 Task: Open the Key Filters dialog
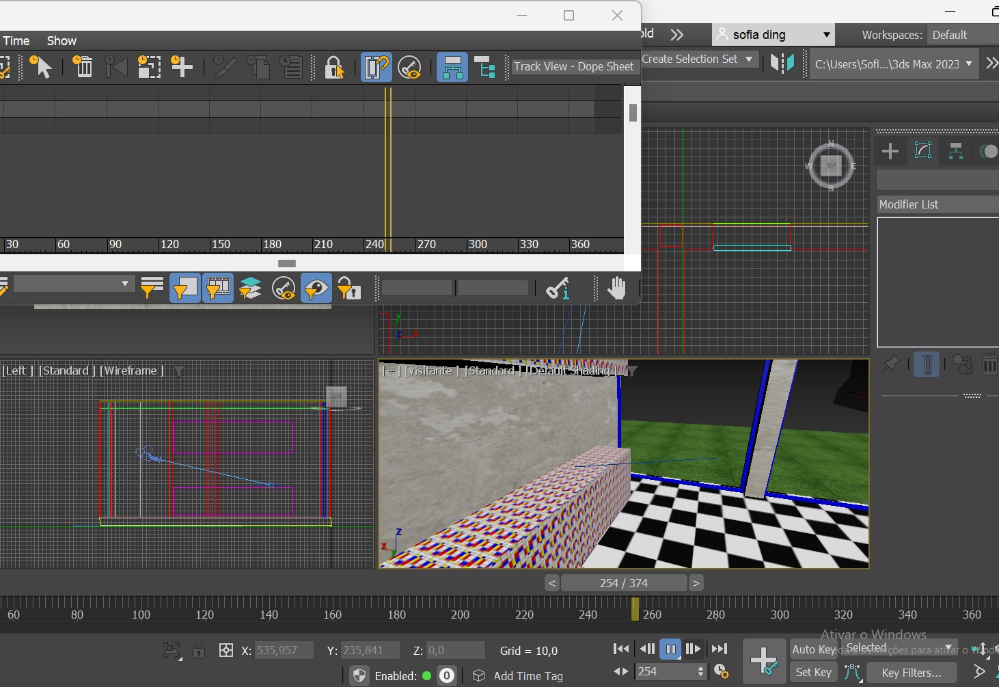[912, 673]
